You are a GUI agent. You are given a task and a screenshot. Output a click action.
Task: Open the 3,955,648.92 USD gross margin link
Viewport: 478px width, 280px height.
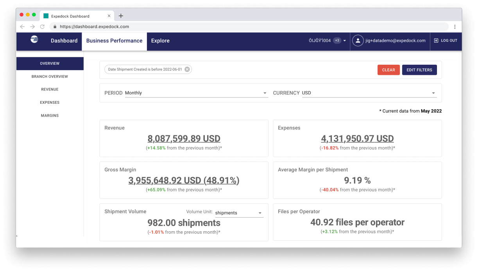tap(184, 181)
